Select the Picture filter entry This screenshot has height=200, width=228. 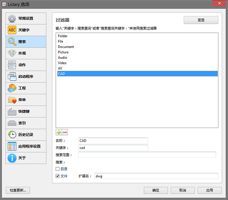click(x=137, y=52)
